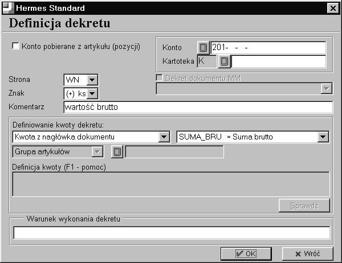
Task: Click into the Konto field with 201-
Action: (268, 47)
